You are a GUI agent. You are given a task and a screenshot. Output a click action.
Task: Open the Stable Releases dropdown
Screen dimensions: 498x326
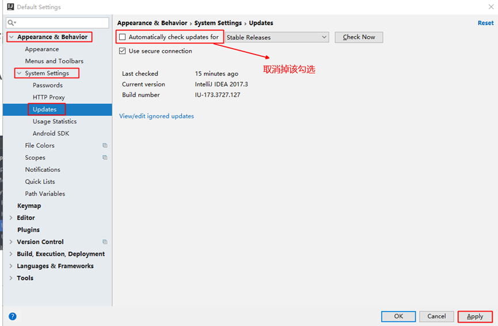pyautogui.click(x=277, y=37)
